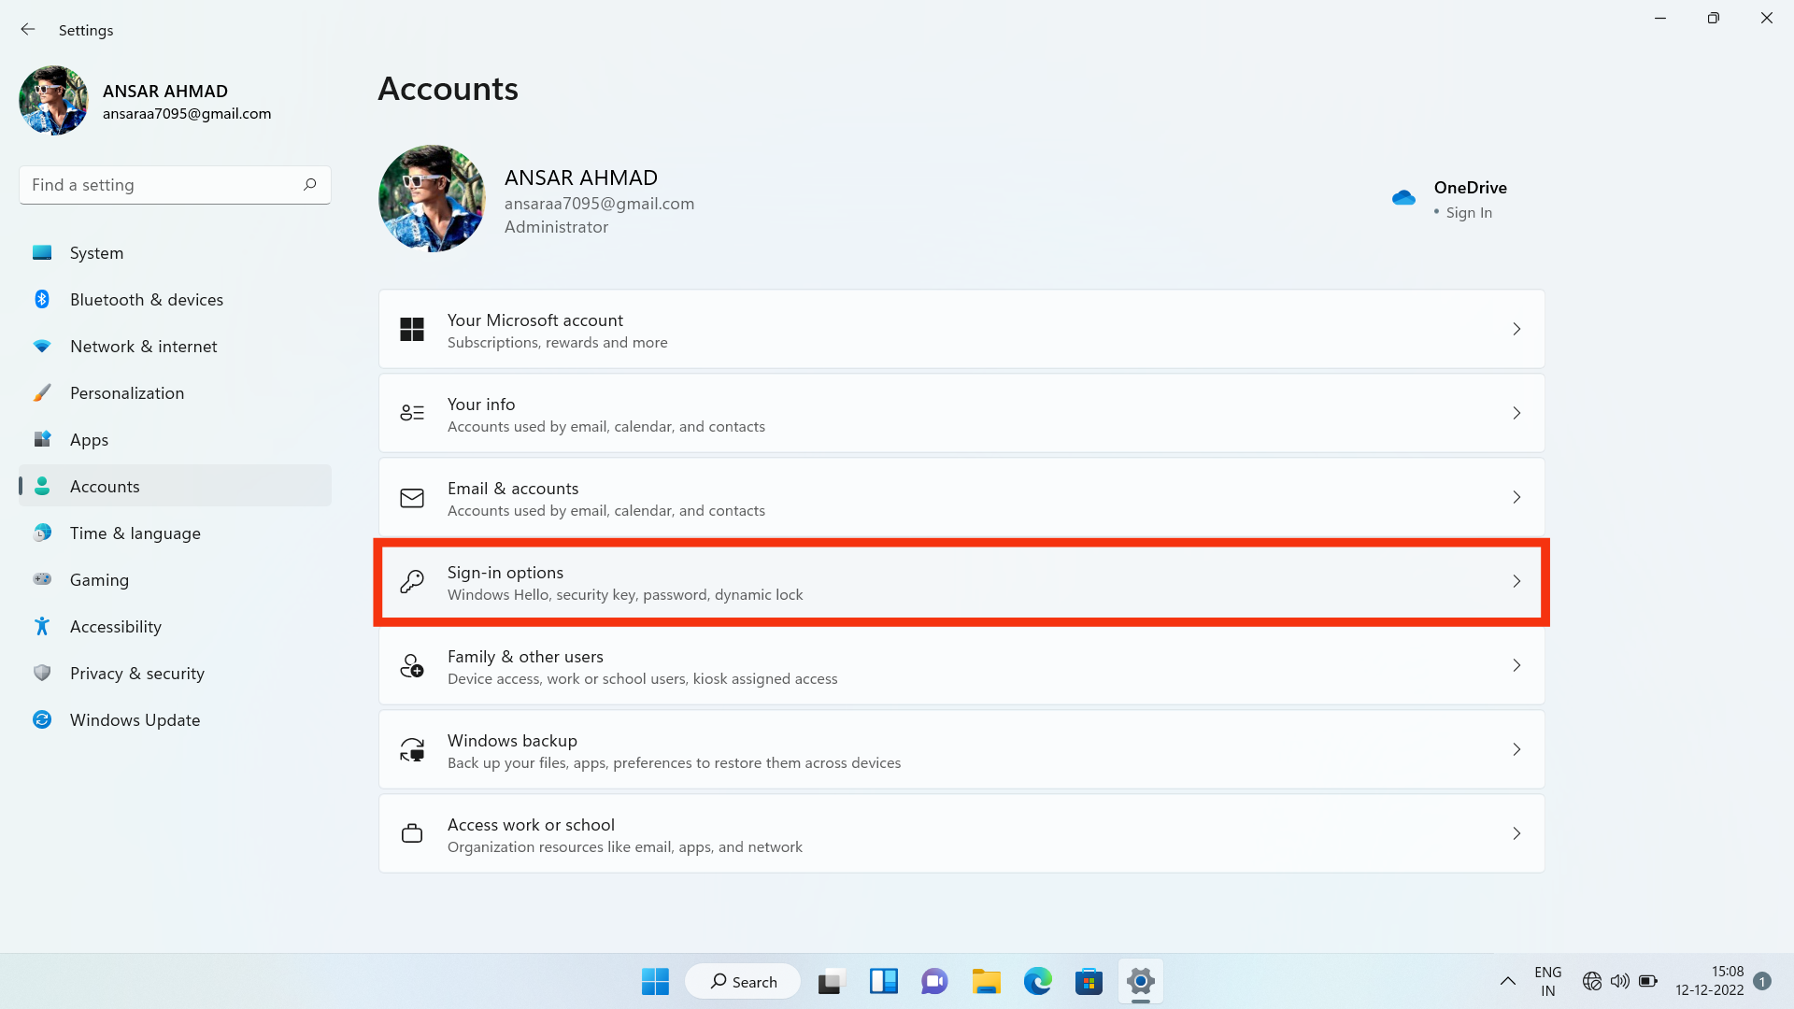Open Windows Update via its icon
Viewport: 1794px width, 1009px height.
point(41,719)
